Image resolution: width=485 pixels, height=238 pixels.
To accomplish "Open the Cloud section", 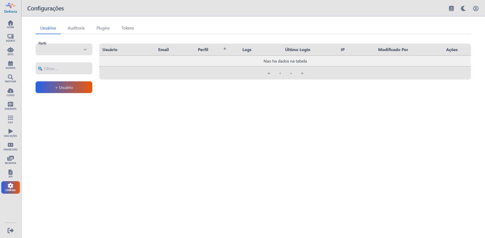I will pos(10,92).
